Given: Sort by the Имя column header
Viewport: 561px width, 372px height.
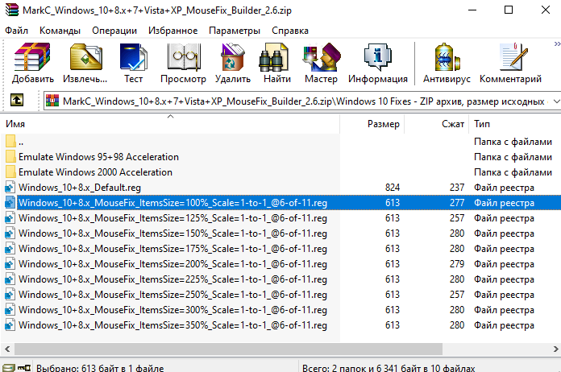Looking at the screenshot, I should click(170, 124).
